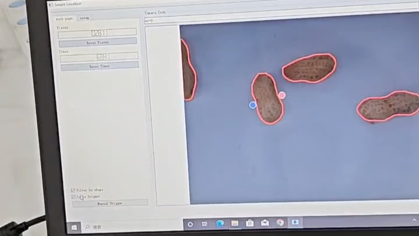Click the blue marker dot beside peanut
Viewport: 419px width, 236px height.
coord(253,105)
